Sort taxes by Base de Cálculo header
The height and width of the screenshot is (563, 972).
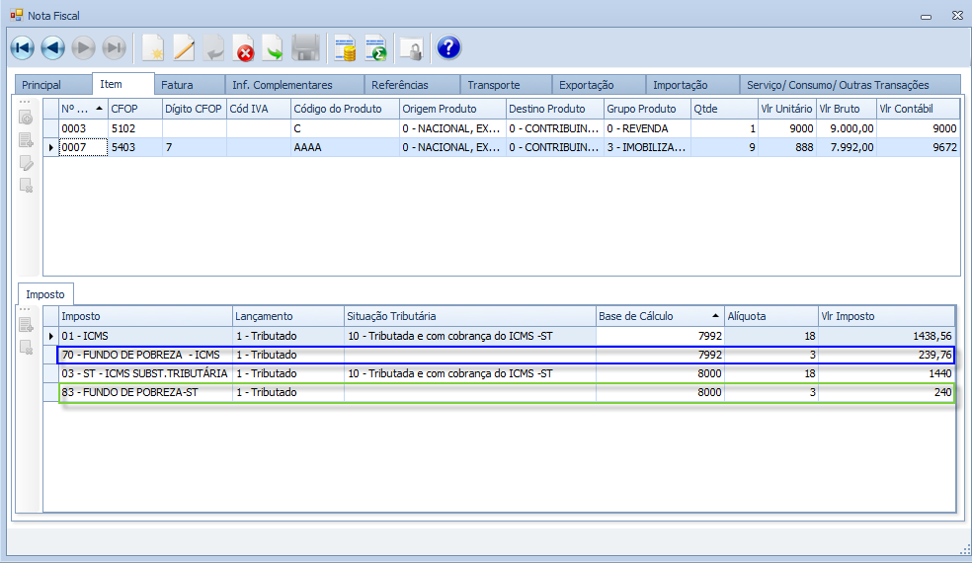pos(657,316)
